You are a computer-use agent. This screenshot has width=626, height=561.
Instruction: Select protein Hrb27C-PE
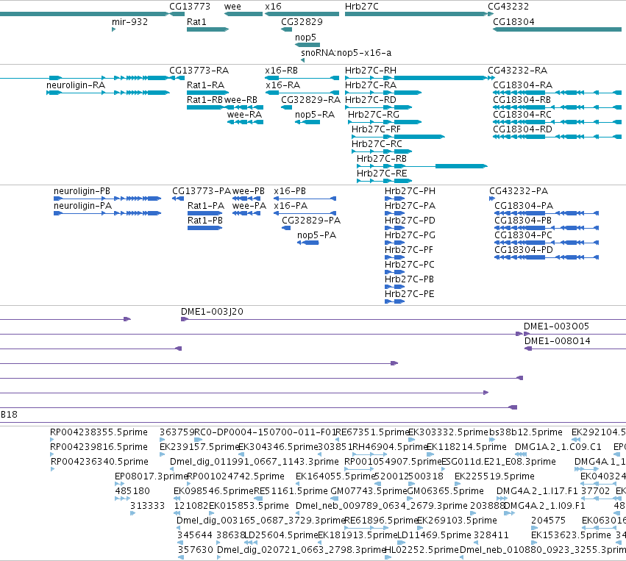(x=409, y=294)
